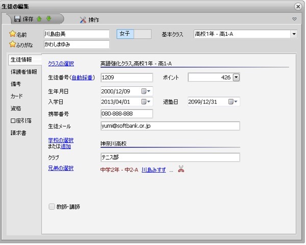Image resolution: width=306 pixels, height=245 pixels.
Task: Click the 自動採番 link
Action: tap(82, 78)
